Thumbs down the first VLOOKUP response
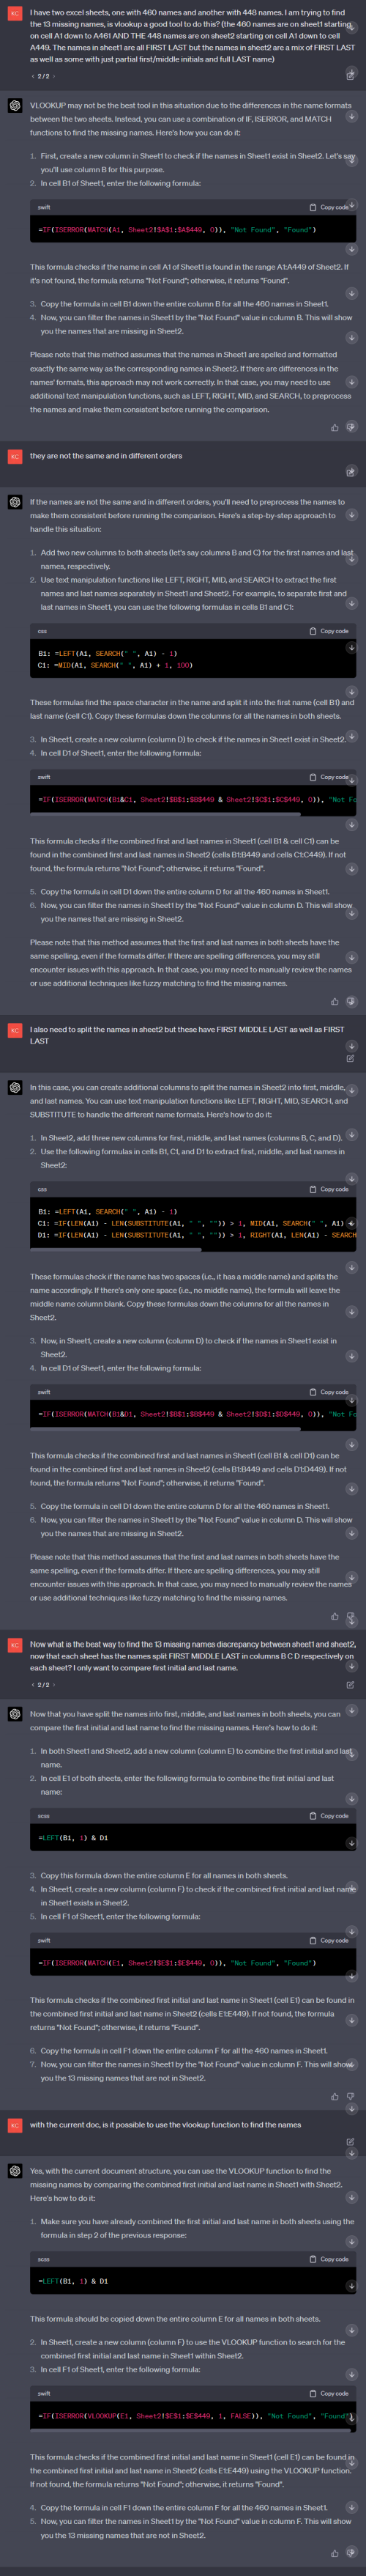Screen dimensions: 366x2576 [x=350, y=427]
